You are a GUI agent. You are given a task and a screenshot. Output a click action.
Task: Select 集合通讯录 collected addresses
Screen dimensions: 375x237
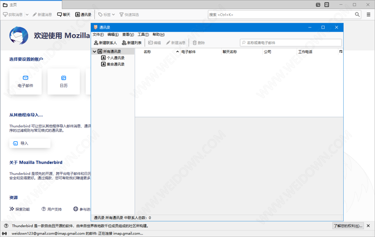(x=115, y=64)
